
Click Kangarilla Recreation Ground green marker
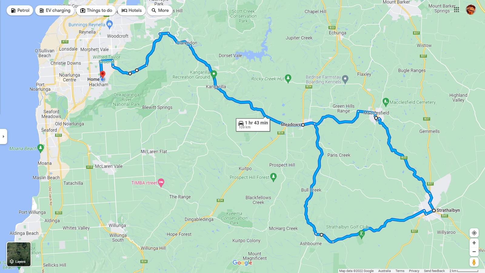click(x=214, y=74)
